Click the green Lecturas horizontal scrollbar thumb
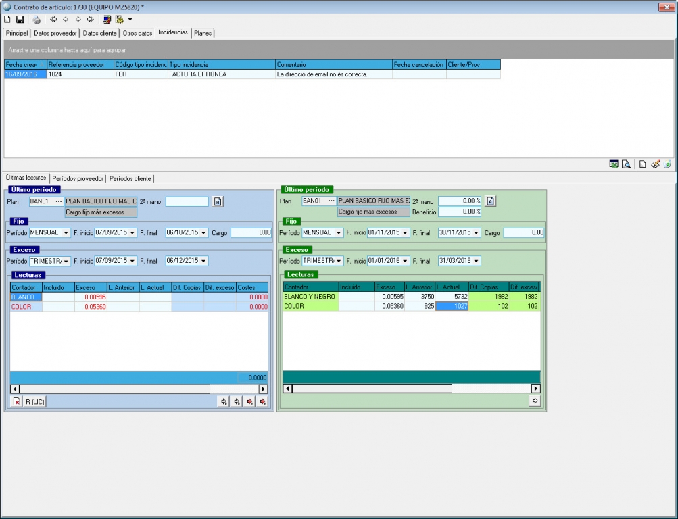The image size is (678, 519). click(372, 389)
